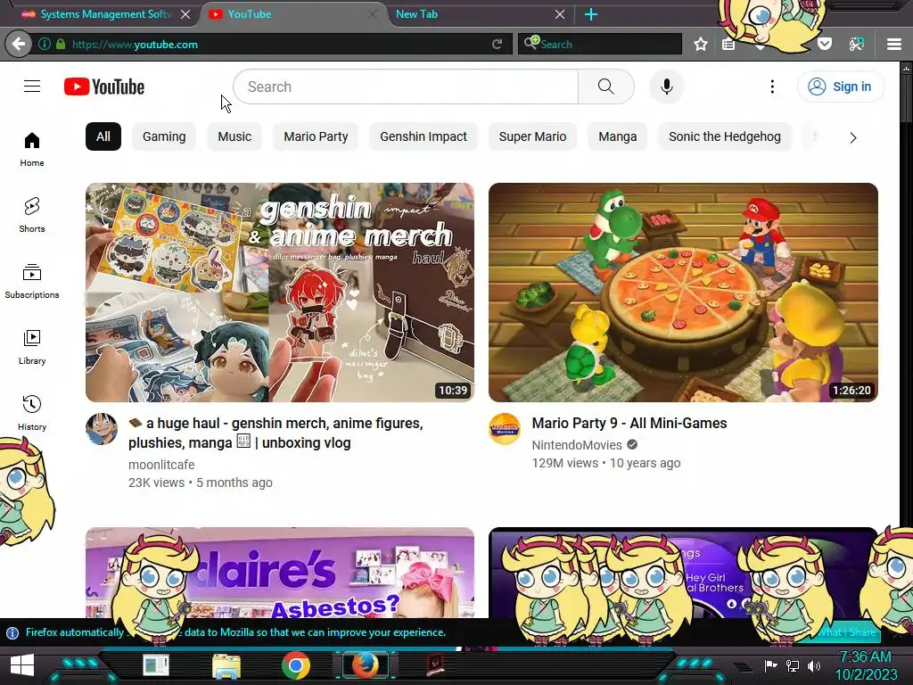Screen dimensions: 913x685
Task: Click the moonlitcafe channel avatar
Action: click(102, 429)
